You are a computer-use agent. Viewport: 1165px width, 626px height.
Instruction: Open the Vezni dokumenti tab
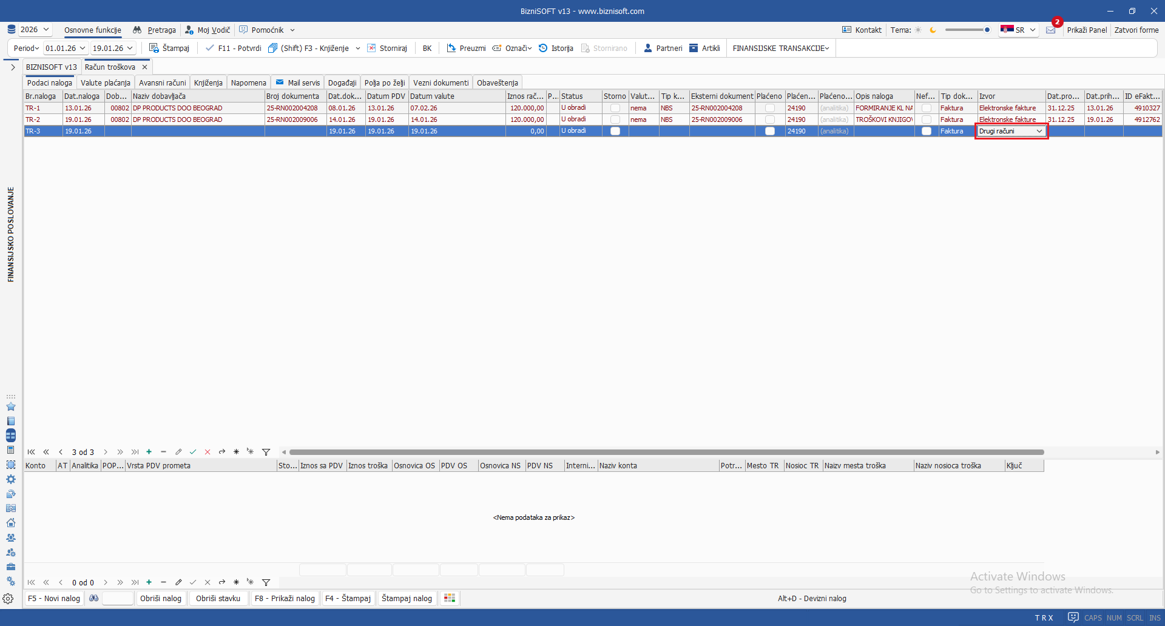pyautogui.click(x=441, y=83)
